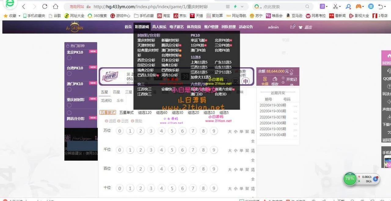
Task: Refresh the account balance icon
Action: pyautogui.click(x=291, y=71)
